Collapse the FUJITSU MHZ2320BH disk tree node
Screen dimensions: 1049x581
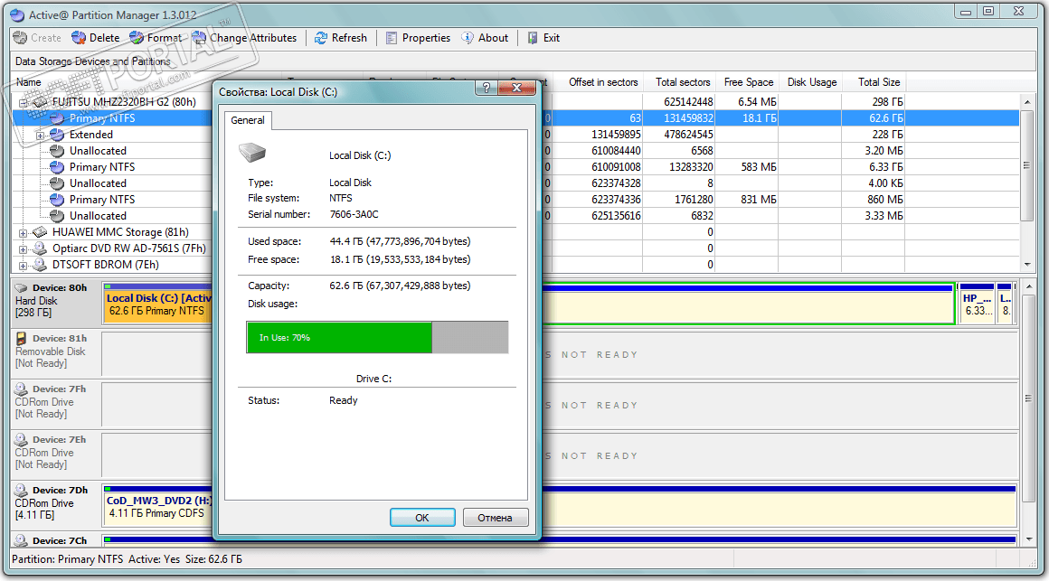(x=24, y=102)
